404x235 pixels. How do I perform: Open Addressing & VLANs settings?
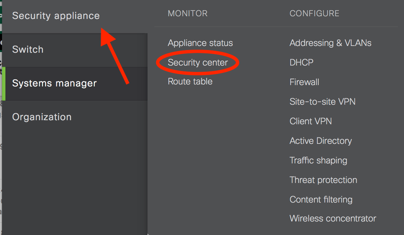pyautogui.click(x=330, y=43)
